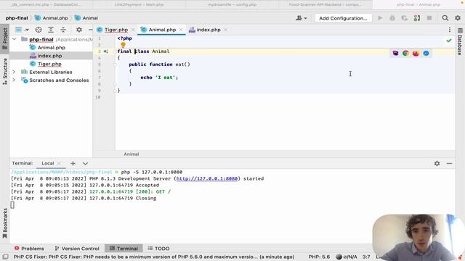Click the Run with Coverage icon

point(405,18)
